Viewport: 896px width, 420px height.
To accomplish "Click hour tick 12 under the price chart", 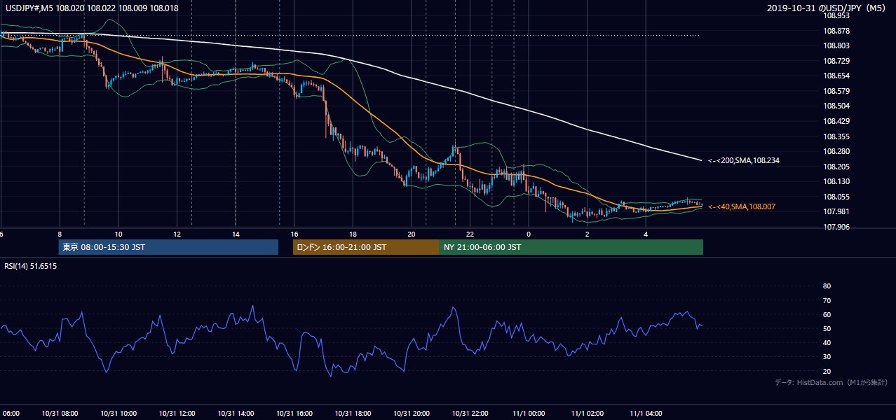I will [177, 234].
